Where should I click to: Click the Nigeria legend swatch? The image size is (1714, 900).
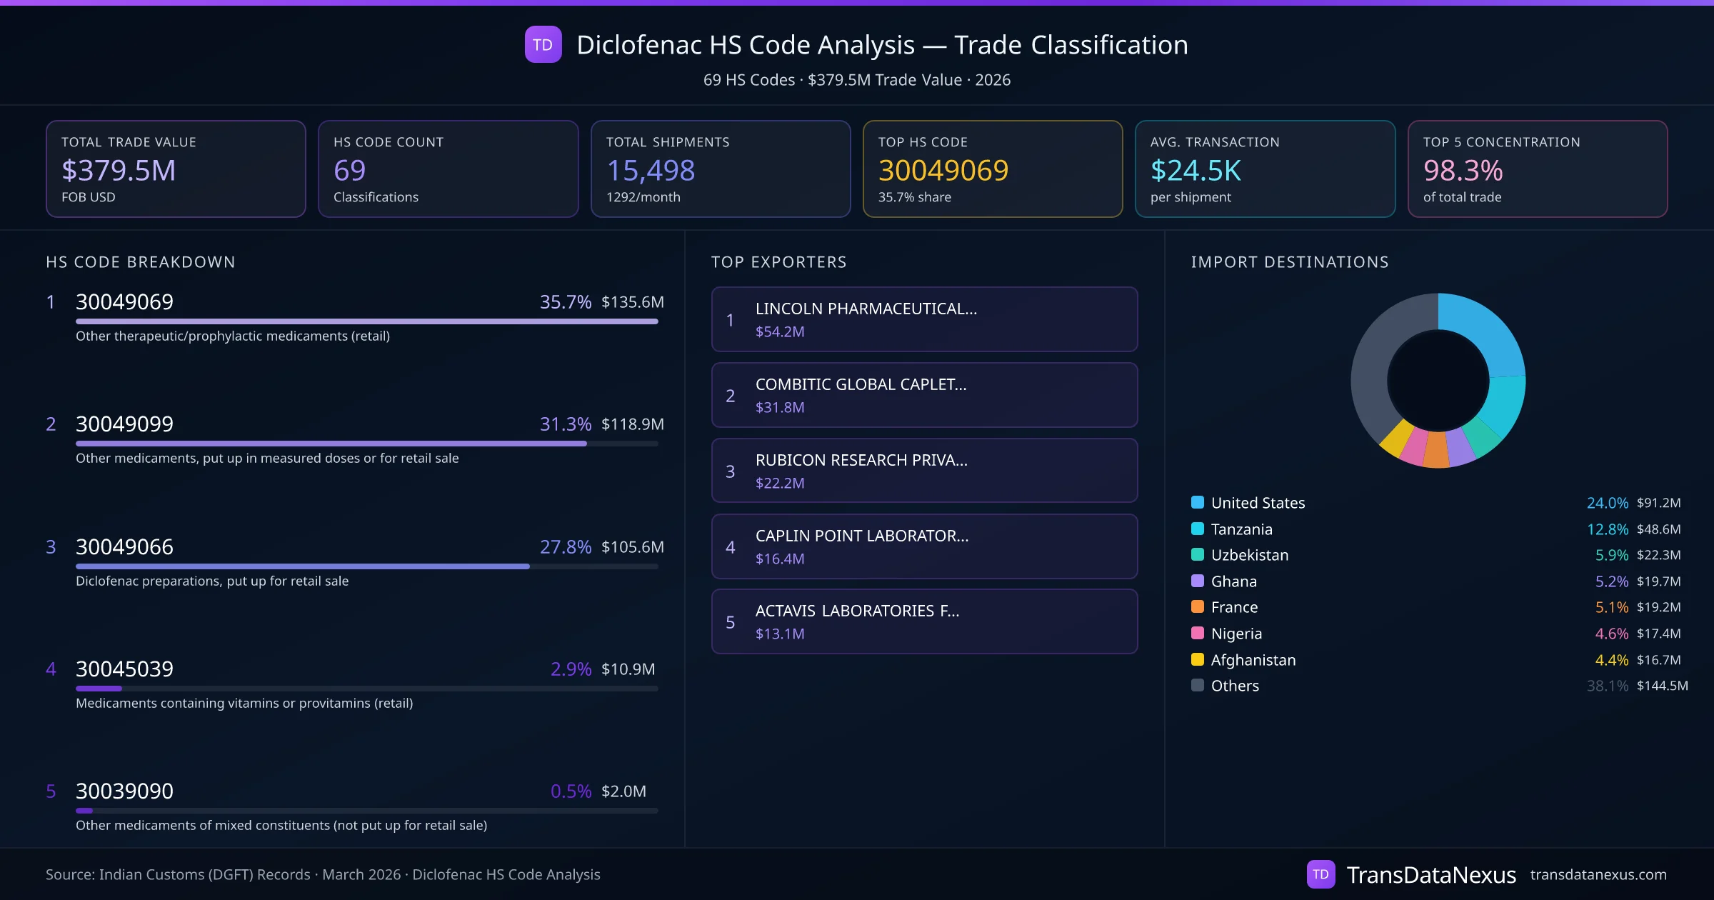(x=1197, y=634)
